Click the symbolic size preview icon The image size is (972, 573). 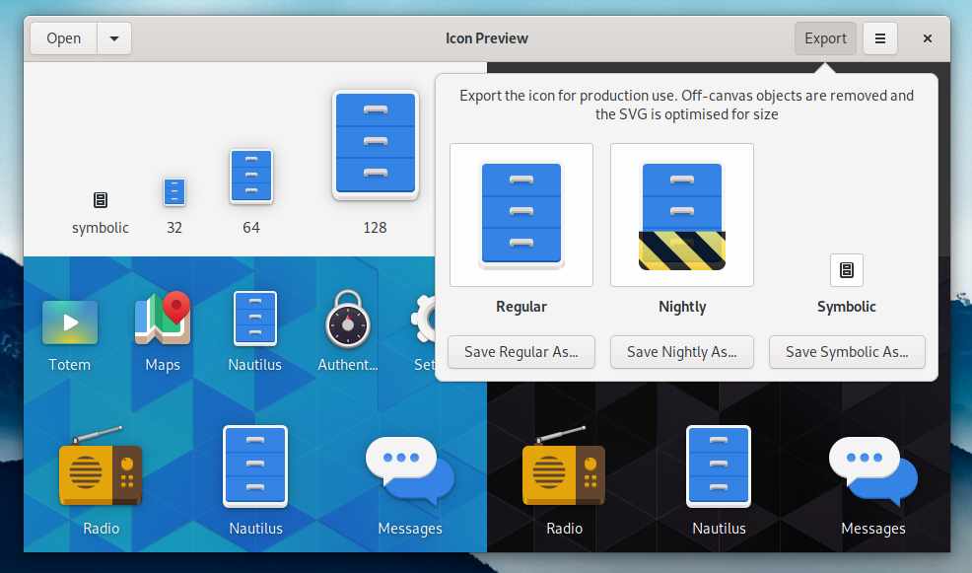101,199
